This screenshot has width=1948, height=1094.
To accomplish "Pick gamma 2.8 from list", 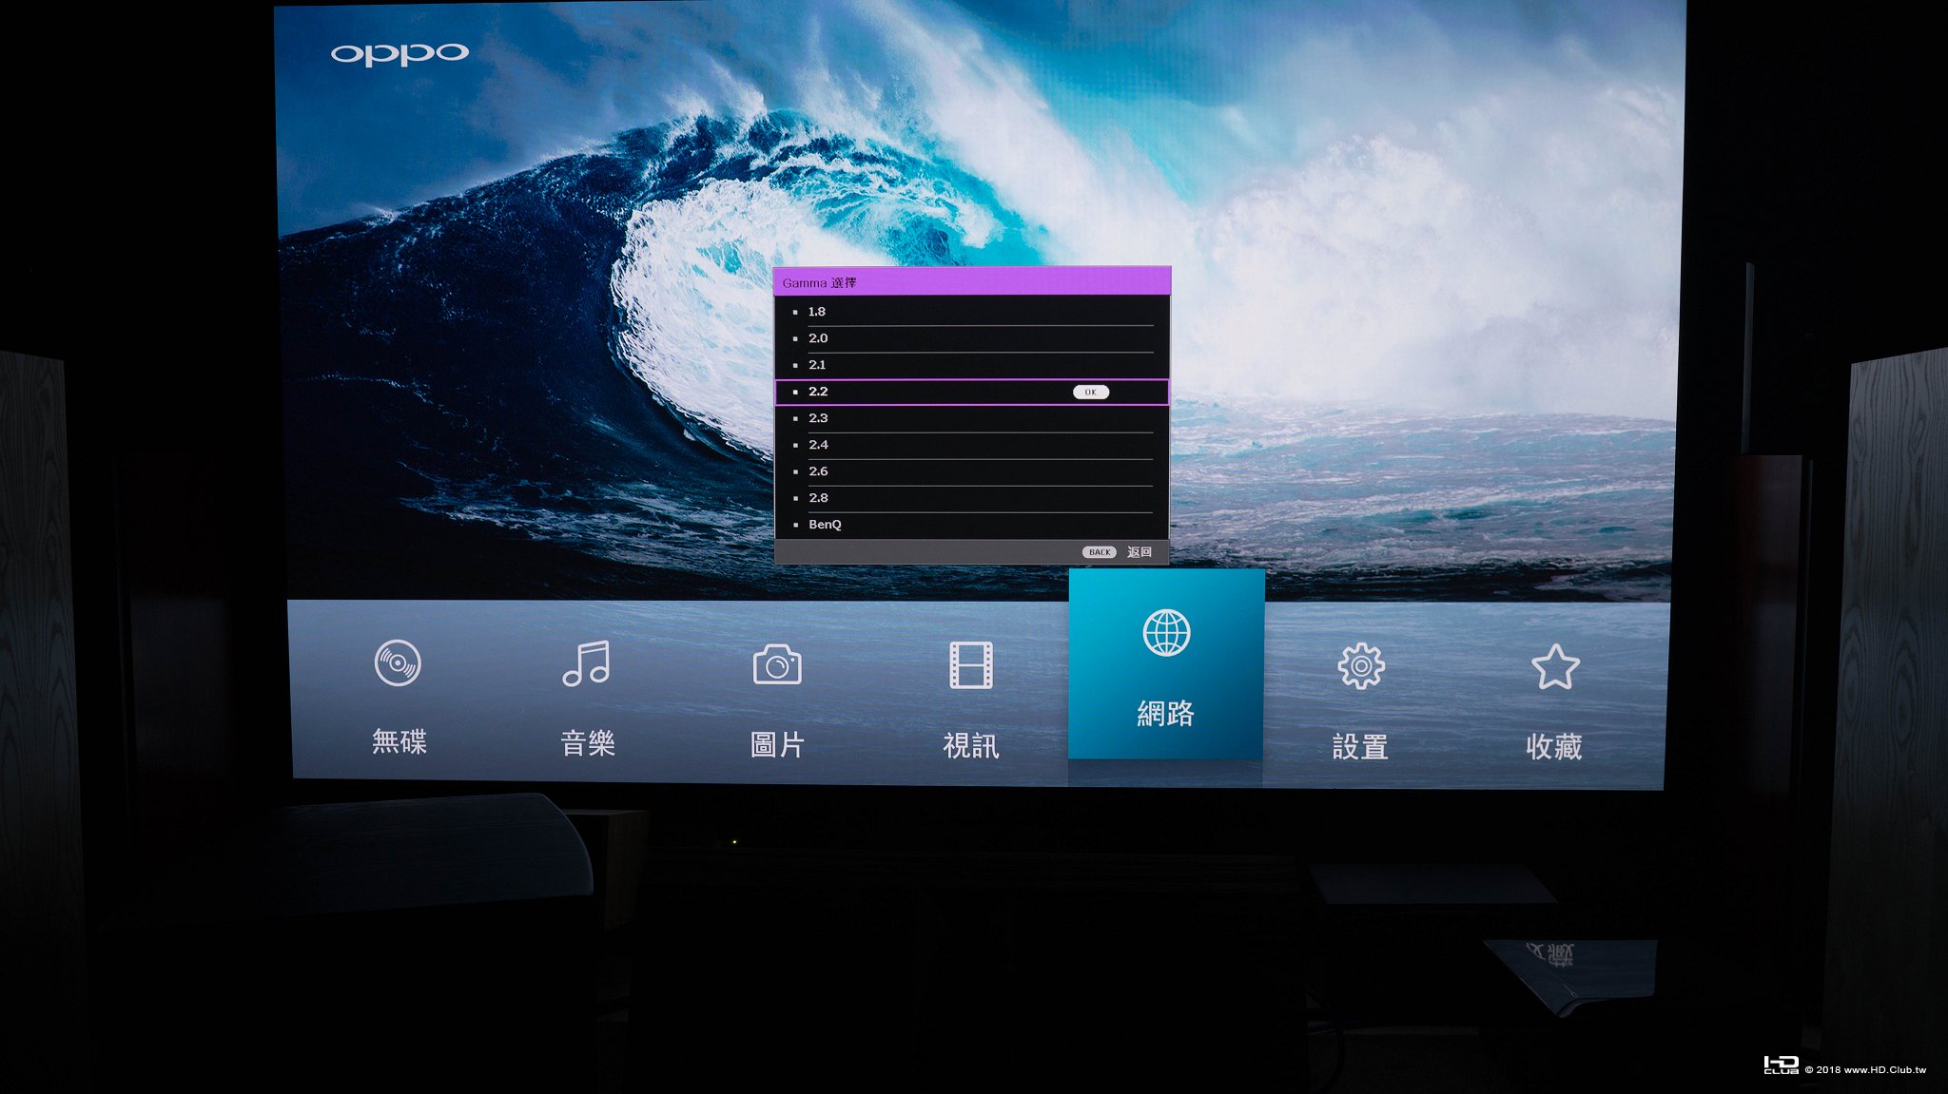I will (818, 498).
